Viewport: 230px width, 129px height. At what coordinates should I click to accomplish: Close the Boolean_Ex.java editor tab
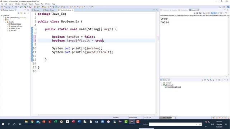click(73, 10)
